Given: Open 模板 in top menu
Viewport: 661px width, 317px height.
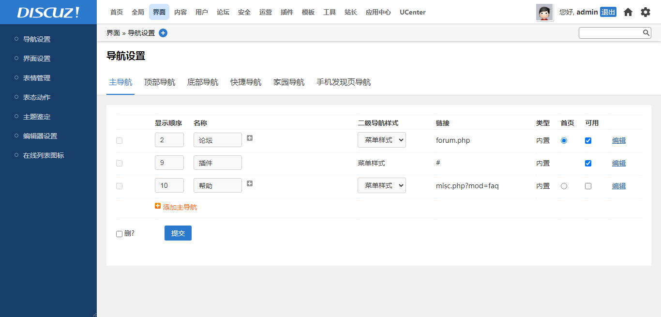Looking at the screenshot, I should tap(308, 12).
